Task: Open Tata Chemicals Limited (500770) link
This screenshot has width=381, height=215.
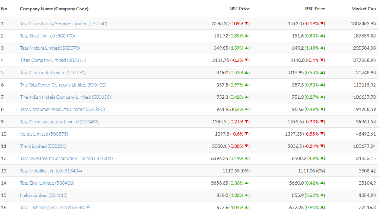Action: pyautogui.click(x=53, y=72)
